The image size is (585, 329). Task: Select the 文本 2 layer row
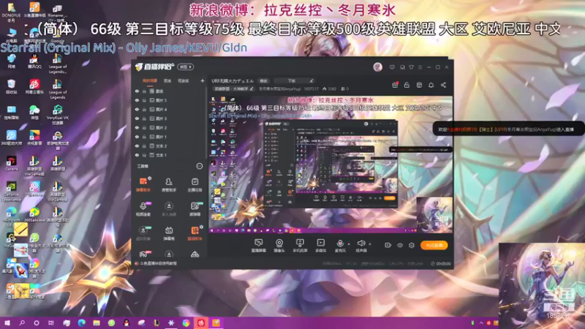point(170,145)
